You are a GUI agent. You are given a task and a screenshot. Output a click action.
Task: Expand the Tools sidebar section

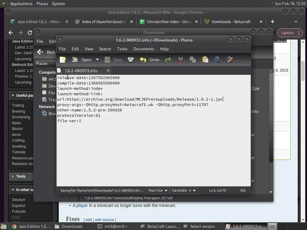13,176
